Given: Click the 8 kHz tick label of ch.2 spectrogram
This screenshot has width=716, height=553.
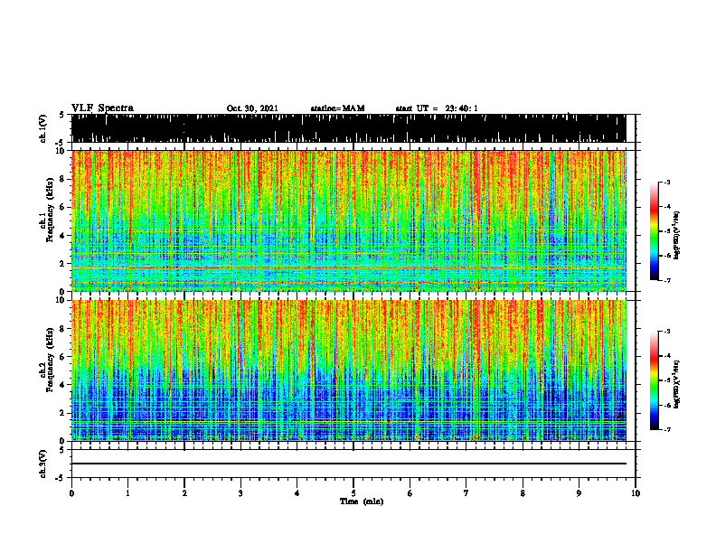Looking at the screenshot, I should [63, 329].
